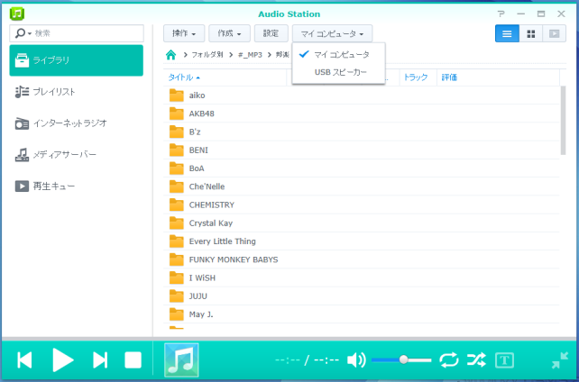
Task: Navigate to フォルダ別 in the breadcrumb
Action: tap(207, 55)
